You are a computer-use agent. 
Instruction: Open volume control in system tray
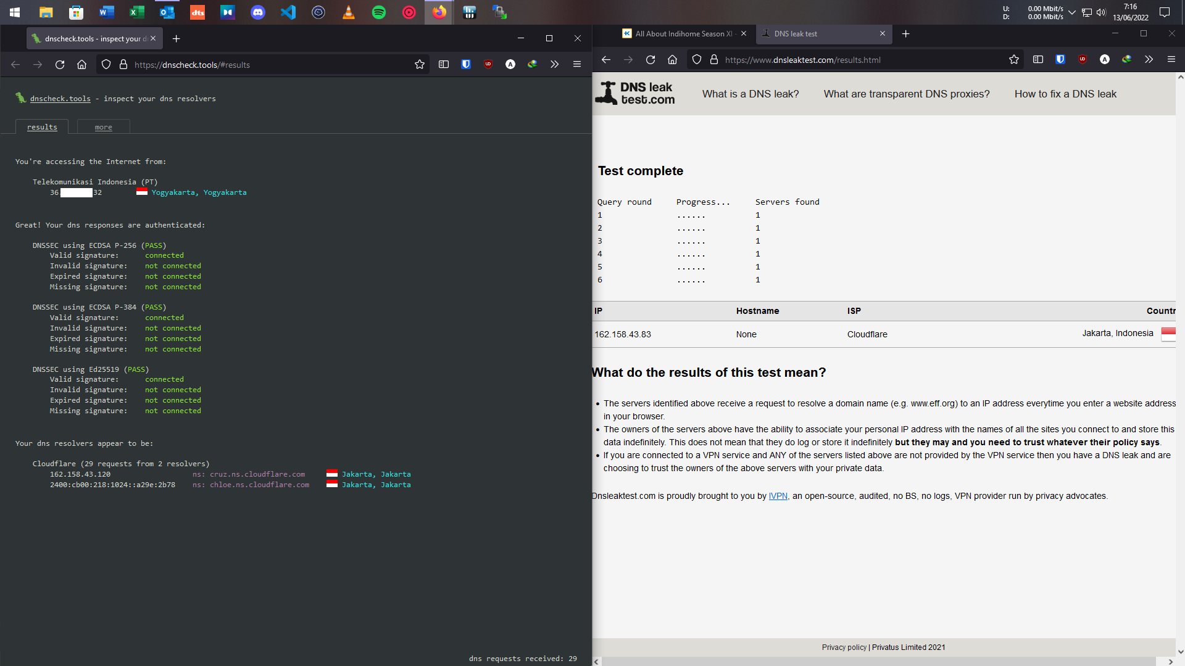(x=1101, y=12)
